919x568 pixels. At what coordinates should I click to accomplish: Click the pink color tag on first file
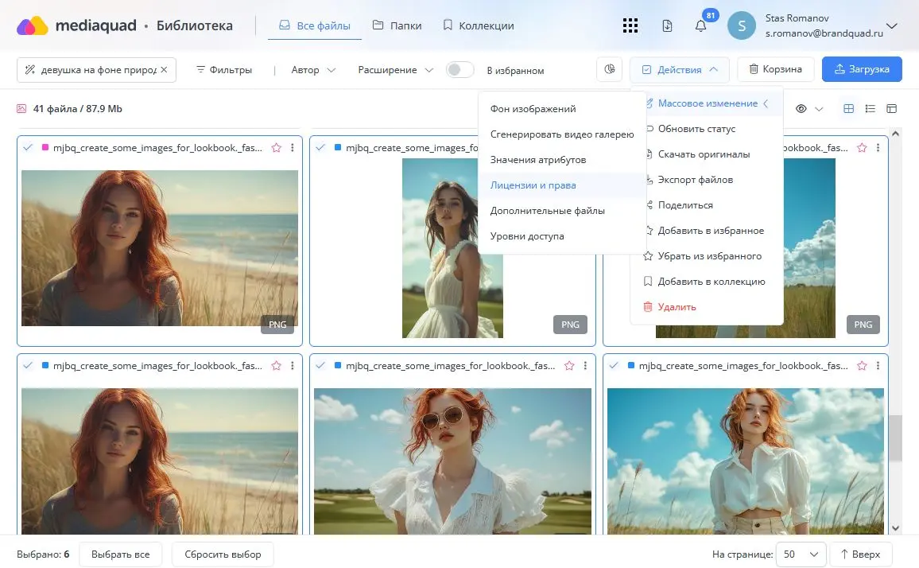(45, 147)
